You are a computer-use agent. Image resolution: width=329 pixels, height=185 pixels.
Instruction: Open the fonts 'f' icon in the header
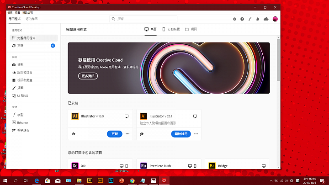point(250,19)
